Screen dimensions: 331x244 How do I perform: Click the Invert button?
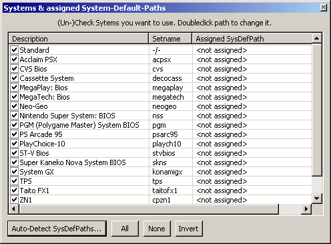click(189, 229)
